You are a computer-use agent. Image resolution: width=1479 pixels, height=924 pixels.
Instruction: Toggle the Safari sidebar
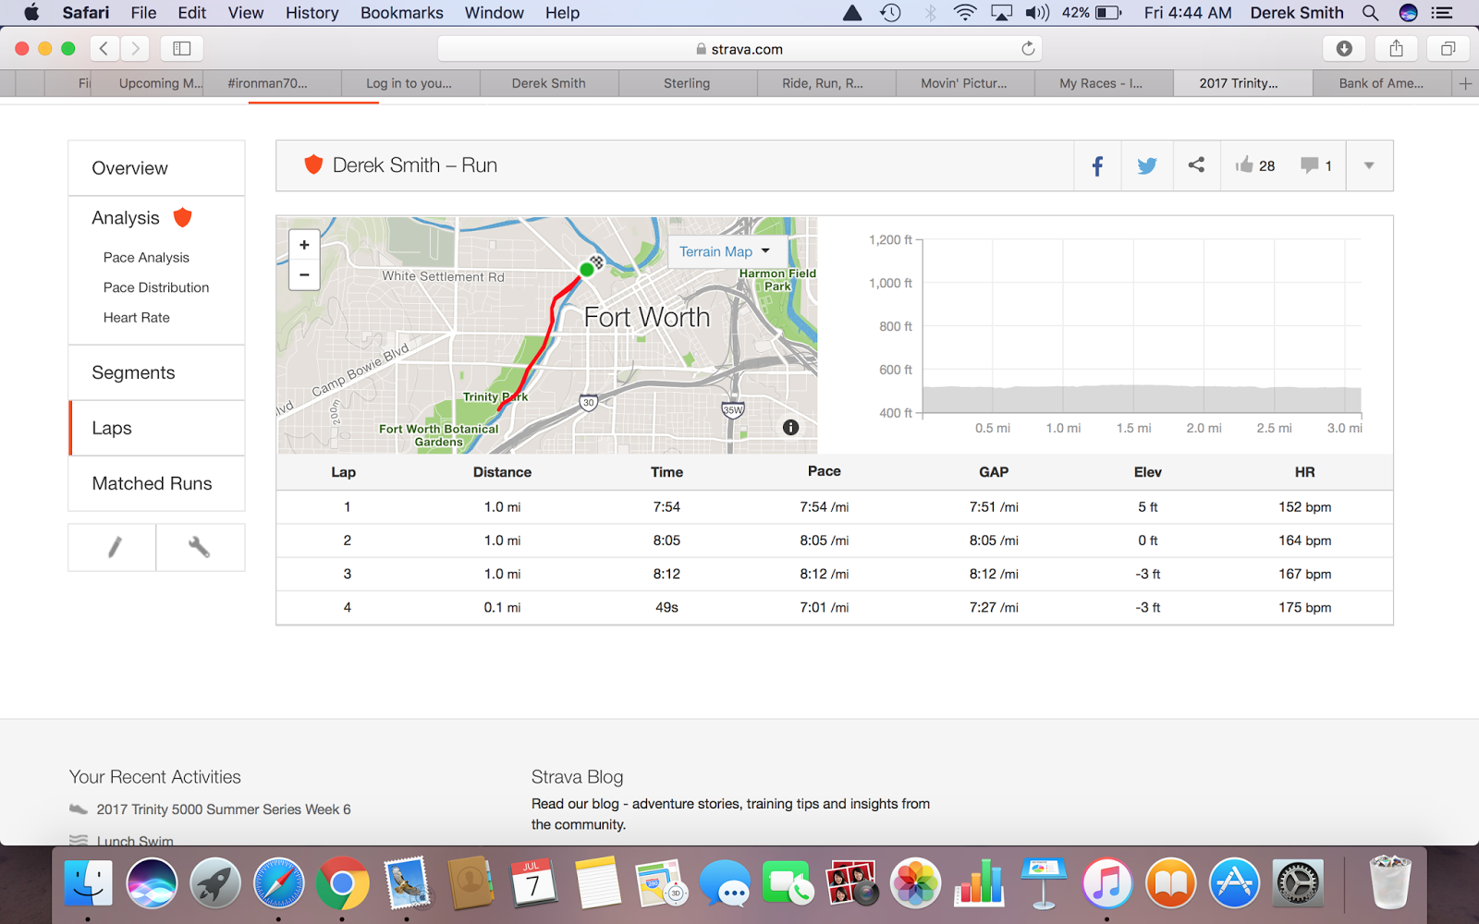click(x=182, y=49)
